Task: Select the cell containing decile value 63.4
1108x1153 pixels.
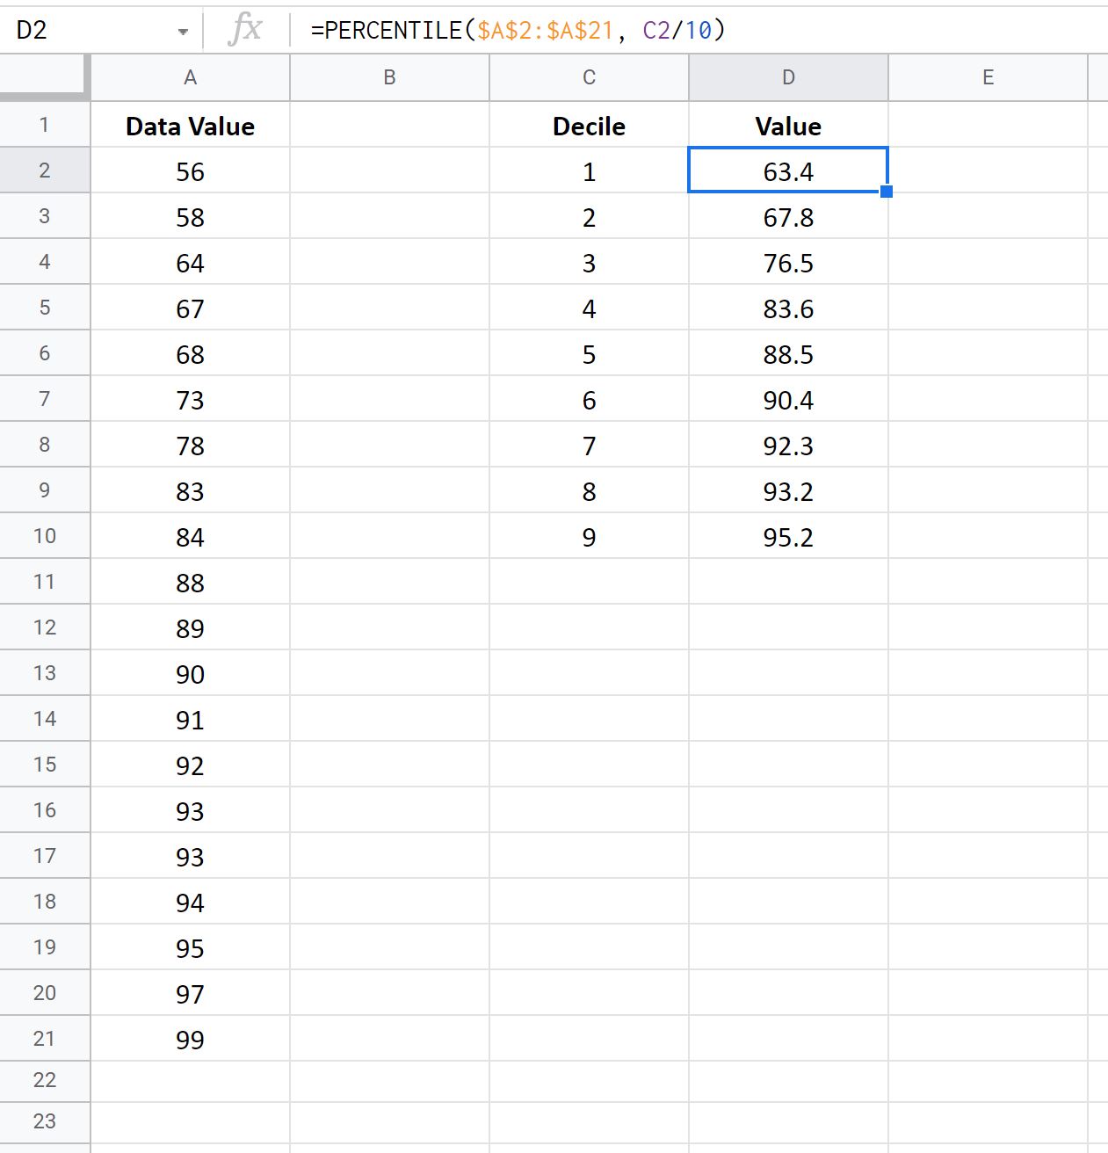Action: [x=787, y=171]
